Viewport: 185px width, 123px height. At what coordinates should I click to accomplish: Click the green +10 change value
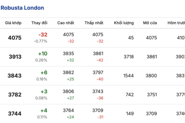[x=43, y=54]
